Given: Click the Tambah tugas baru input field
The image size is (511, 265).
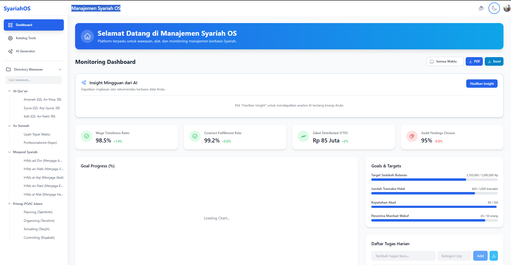Looking at the screenshot, I should pos(403,256).
